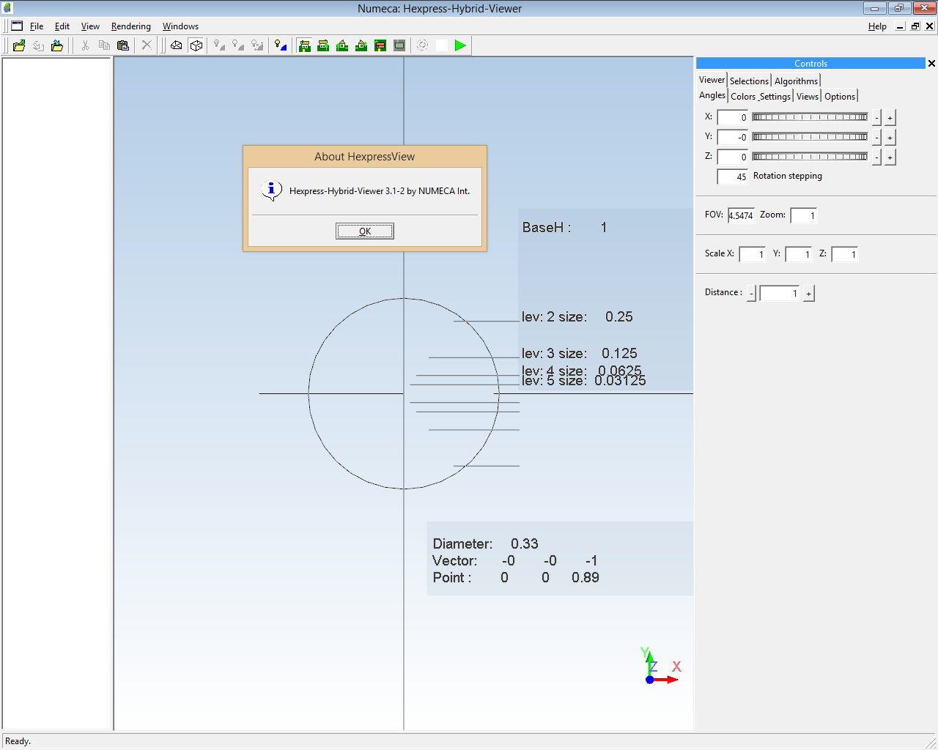
Task: Switch to the Viewer tab
Action: click(x=712, y=80)
